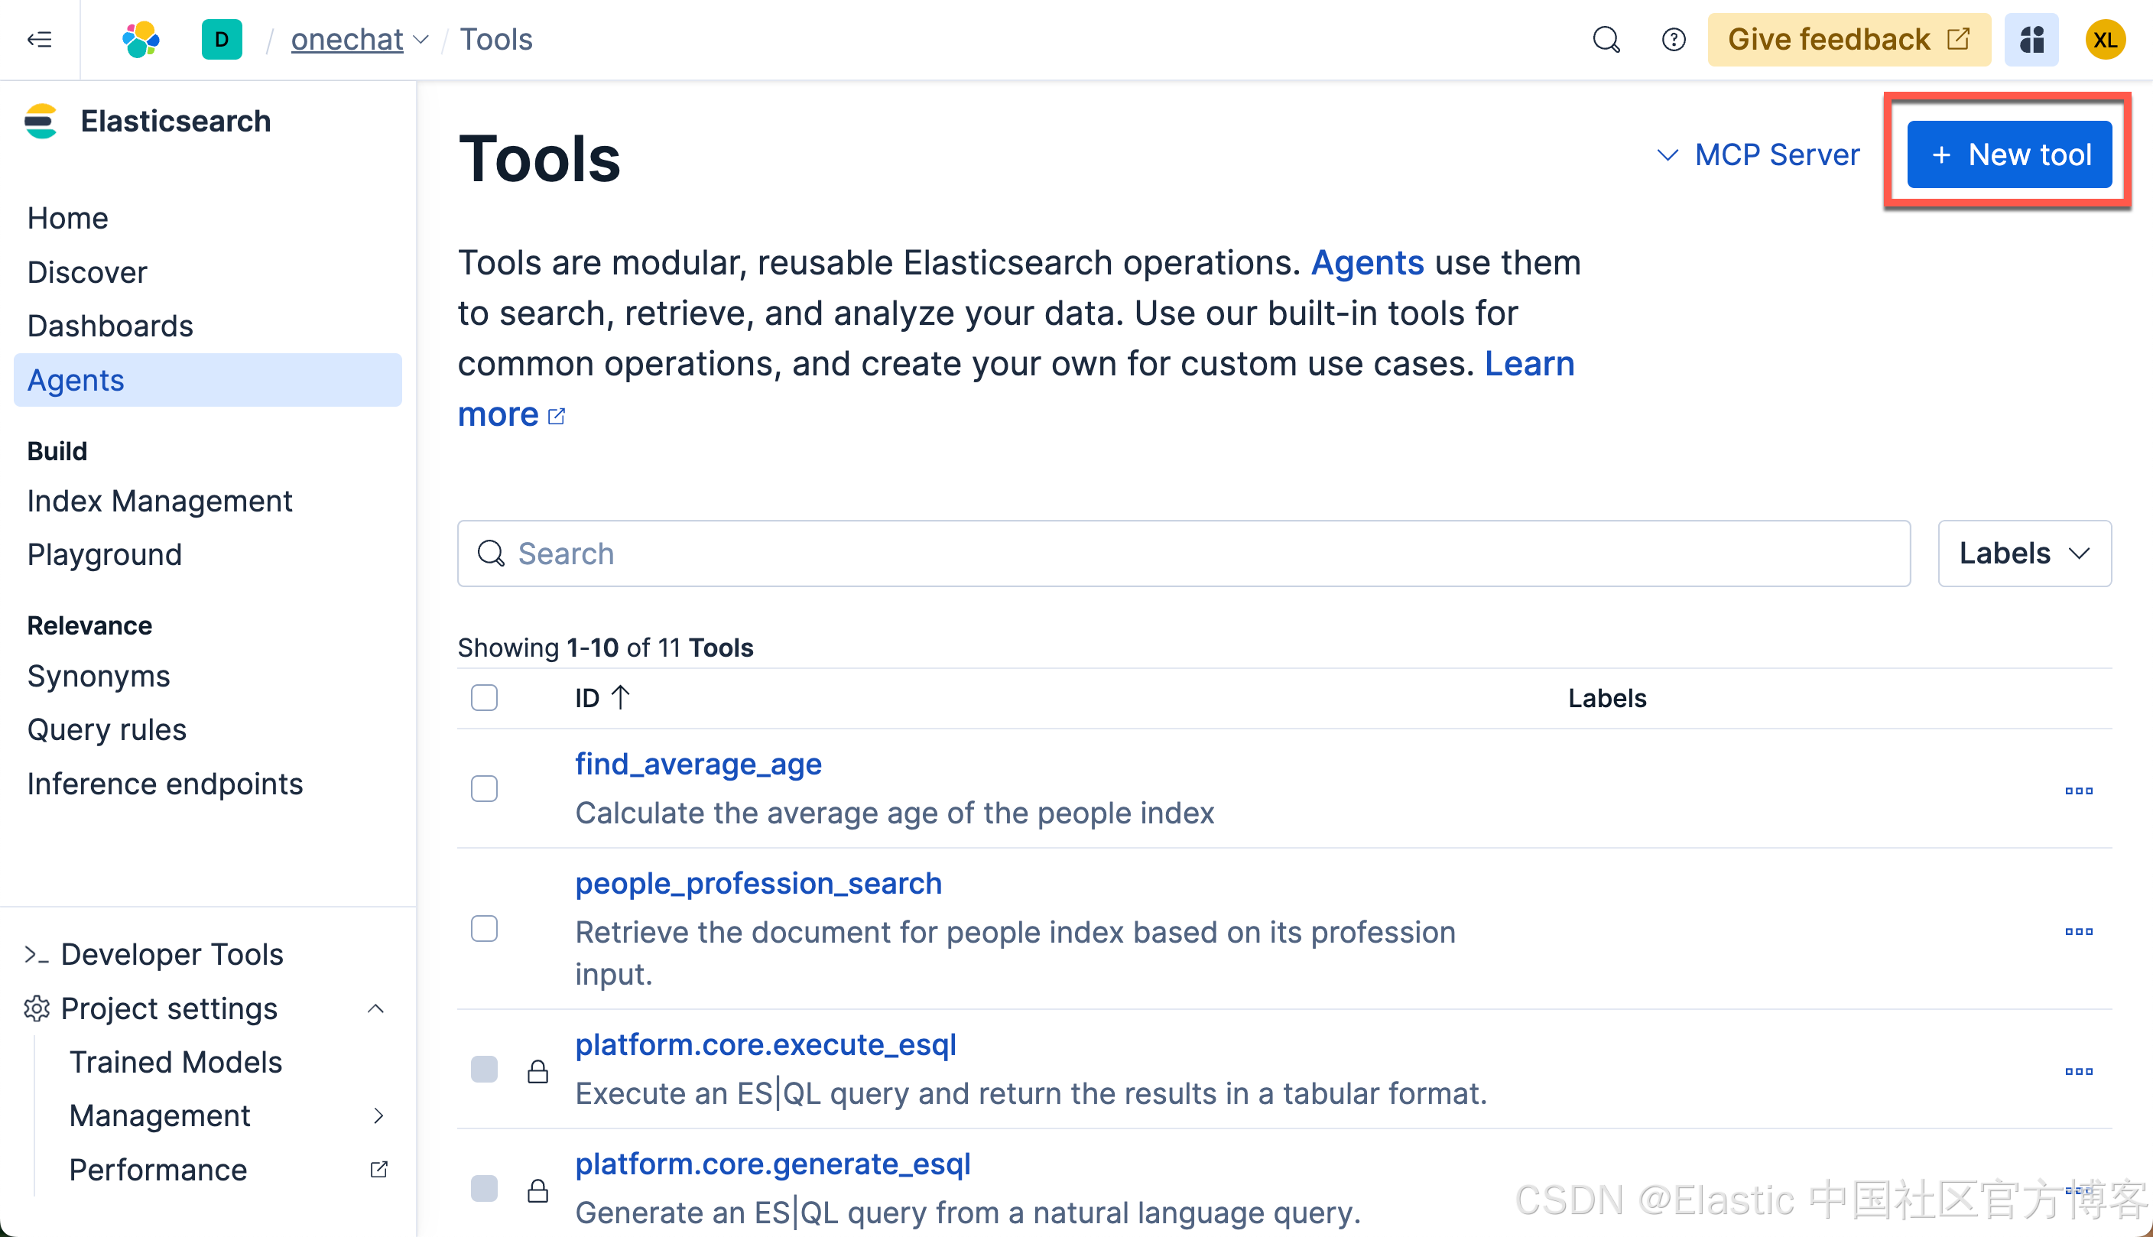Click the Build section heading
The width and height of the screenshot is (2153, 1237).
pyautogui.click(x=57, y=451)
